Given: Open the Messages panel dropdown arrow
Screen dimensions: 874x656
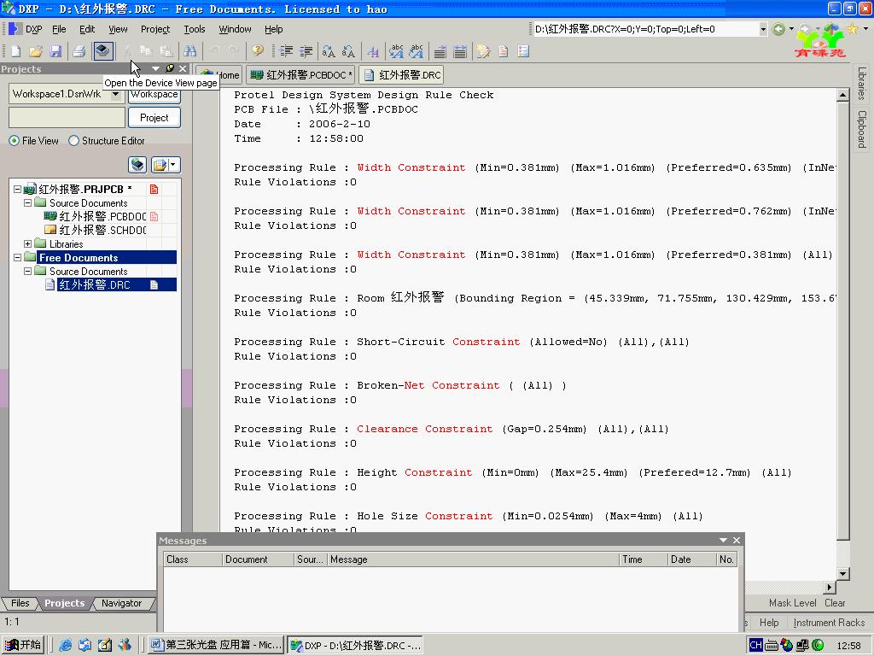Looking at the screenshot, I should (723, 540).
